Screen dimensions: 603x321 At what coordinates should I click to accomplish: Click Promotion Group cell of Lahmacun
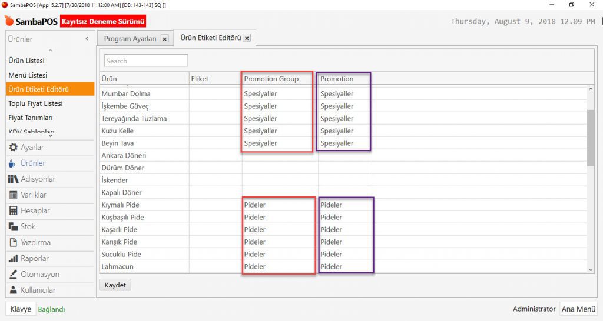coord(280,266)
